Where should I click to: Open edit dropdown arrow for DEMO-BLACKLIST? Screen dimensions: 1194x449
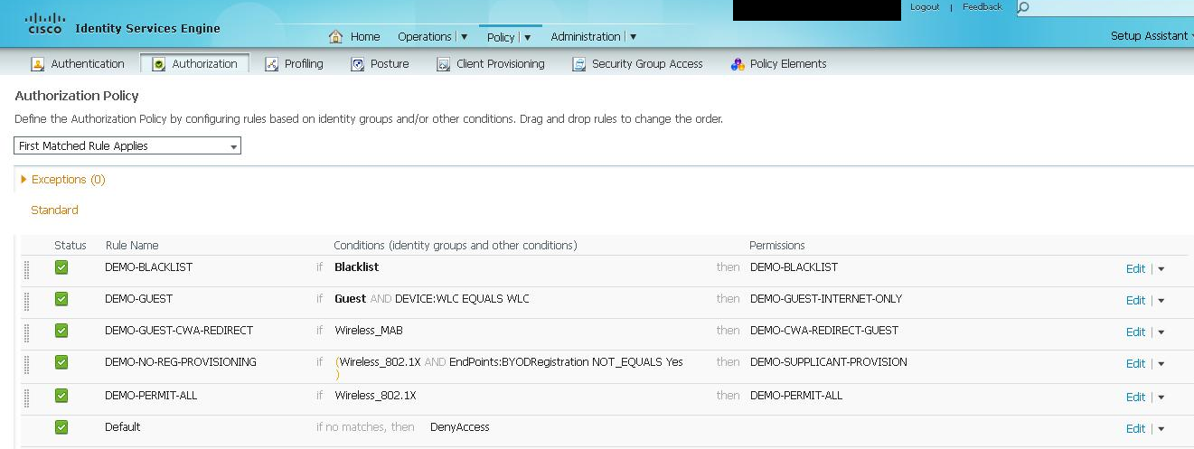(x=1161, y=269)
